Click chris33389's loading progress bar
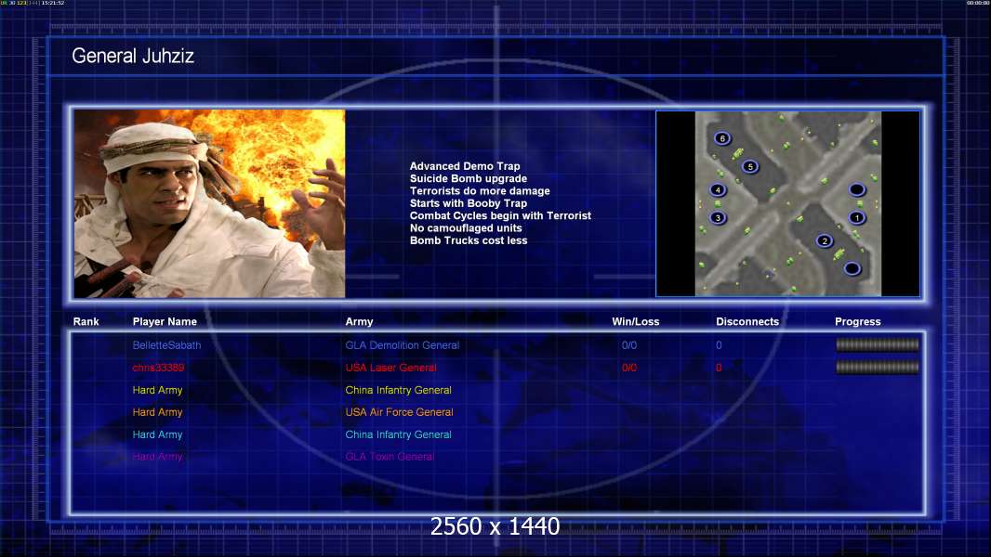991x557 pixels. pyautogui.click(x=878, y=367)
